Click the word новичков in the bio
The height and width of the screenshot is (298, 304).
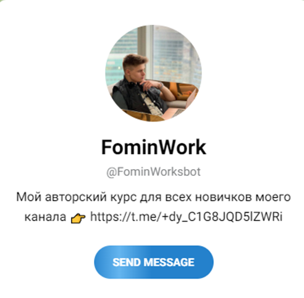[224, 197]
